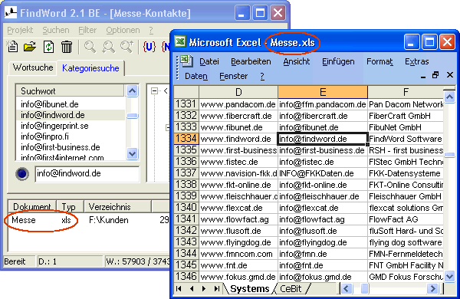Go to previous sheet tab arrow
The width and height of the screenshot is (460, 299).
pos(192,289)
